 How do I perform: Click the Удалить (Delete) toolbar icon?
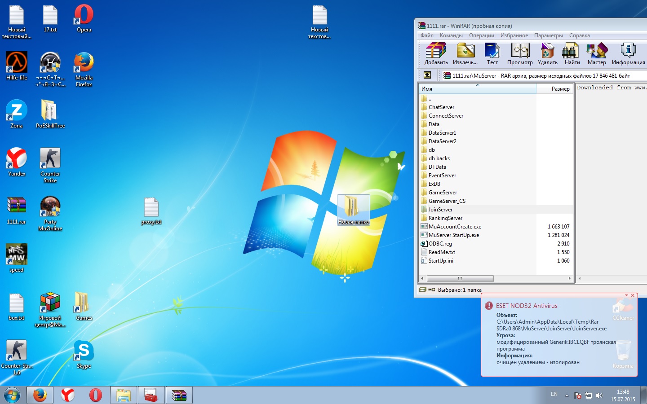pyautogui.click(x=547, y=54)
